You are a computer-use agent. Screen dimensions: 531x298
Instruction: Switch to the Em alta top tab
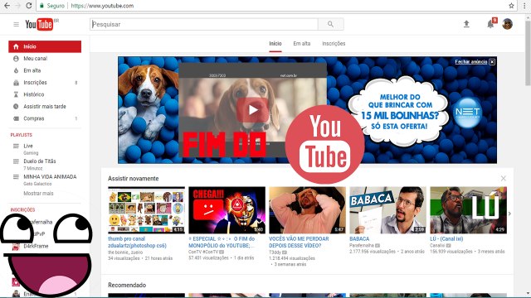pyautogui.click(x=302, y=44)
